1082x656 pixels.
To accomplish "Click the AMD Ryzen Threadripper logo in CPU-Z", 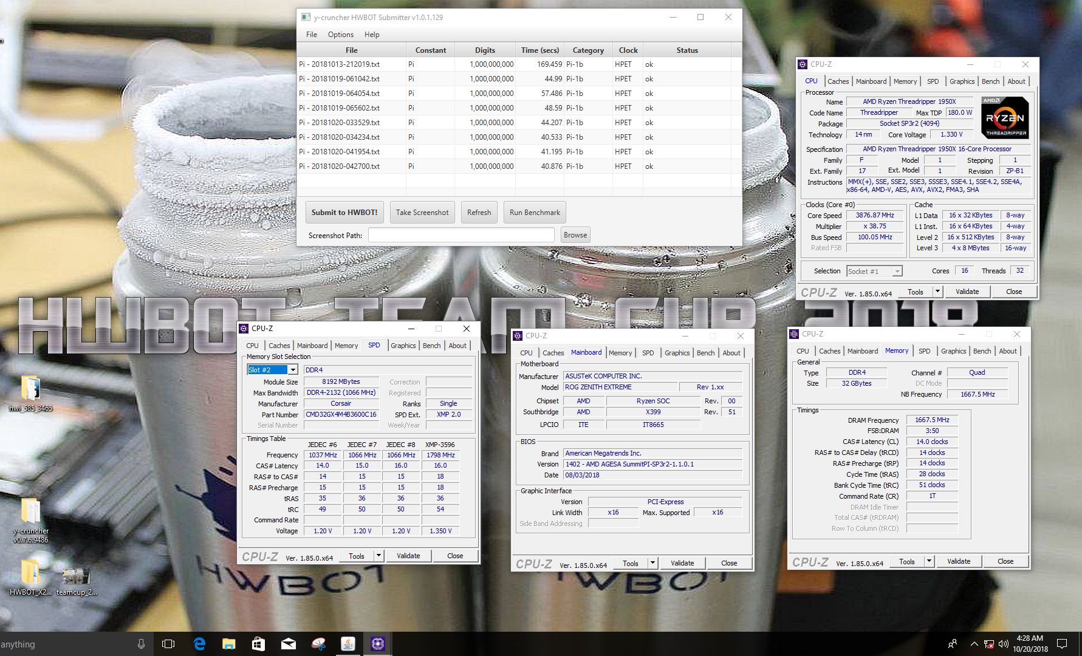I will tap(1005, 117).
